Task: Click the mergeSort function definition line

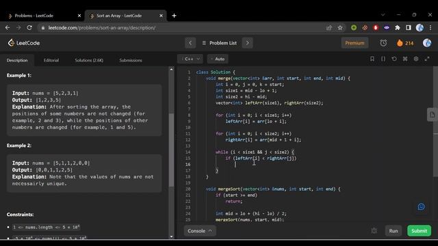Action: point(273,189)
